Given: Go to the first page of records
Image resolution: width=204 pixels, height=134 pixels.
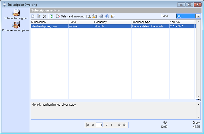Looking at the screenshot, I should point(87,125).
